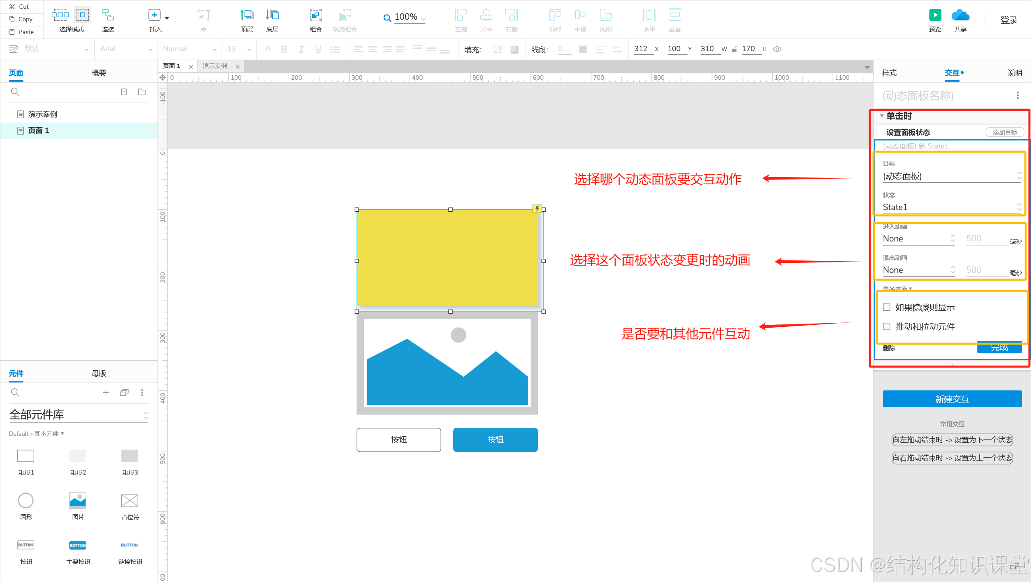Screen dimensions: 1031x582
Task: Select the 矩形1 widget
Action: [26, 462]
